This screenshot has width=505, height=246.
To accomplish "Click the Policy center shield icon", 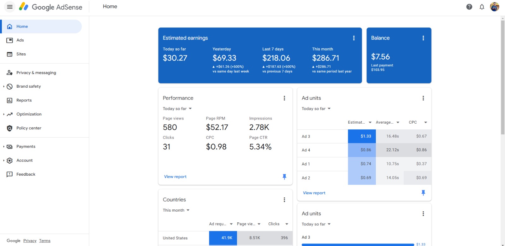I will coord(10,128).
